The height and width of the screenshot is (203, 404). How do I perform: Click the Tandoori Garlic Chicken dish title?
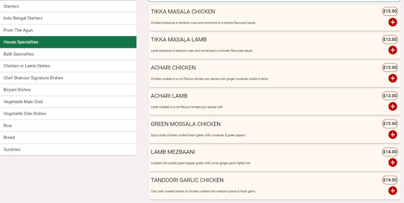click(187, 180)
